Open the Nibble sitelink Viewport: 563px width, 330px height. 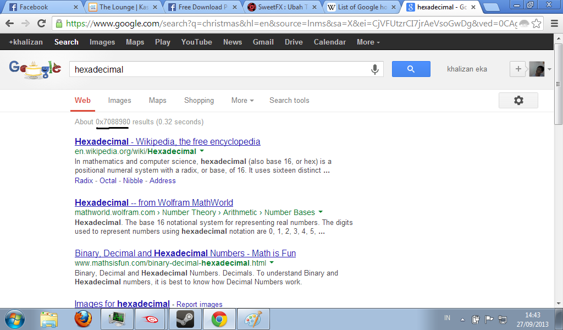coord(133,180)
